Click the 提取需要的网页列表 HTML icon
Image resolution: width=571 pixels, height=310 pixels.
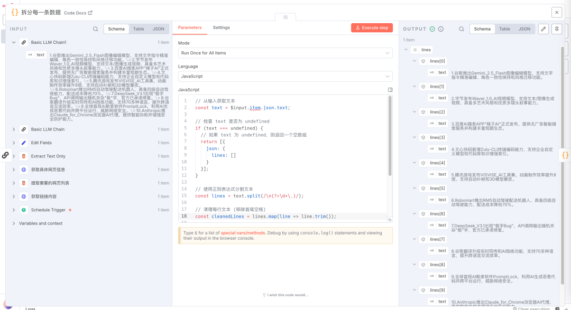point(24,183)
